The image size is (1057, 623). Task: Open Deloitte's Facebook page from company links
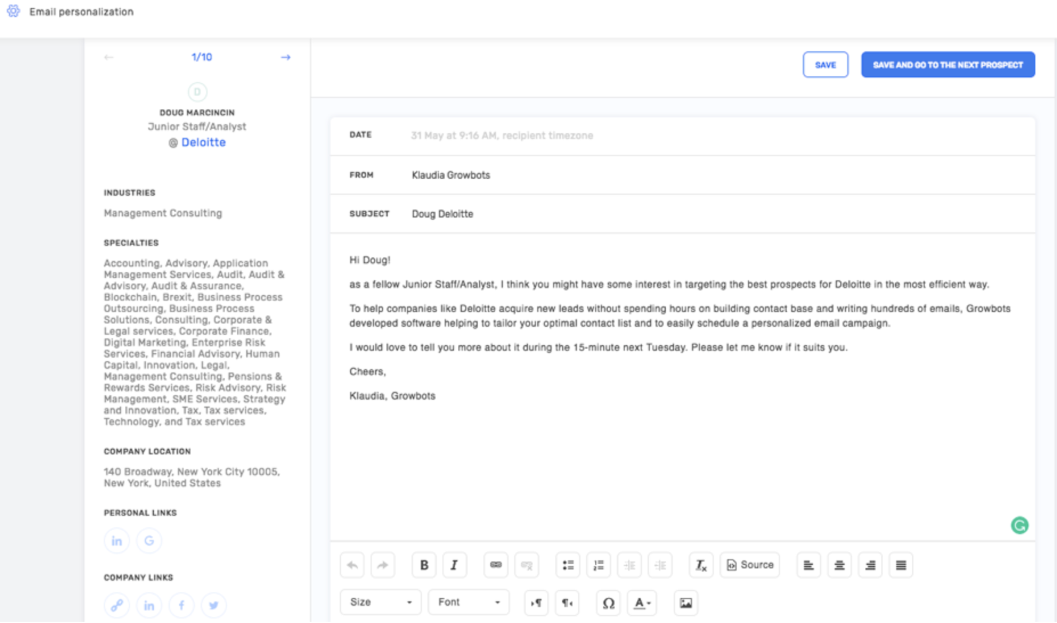click(181, 605)
